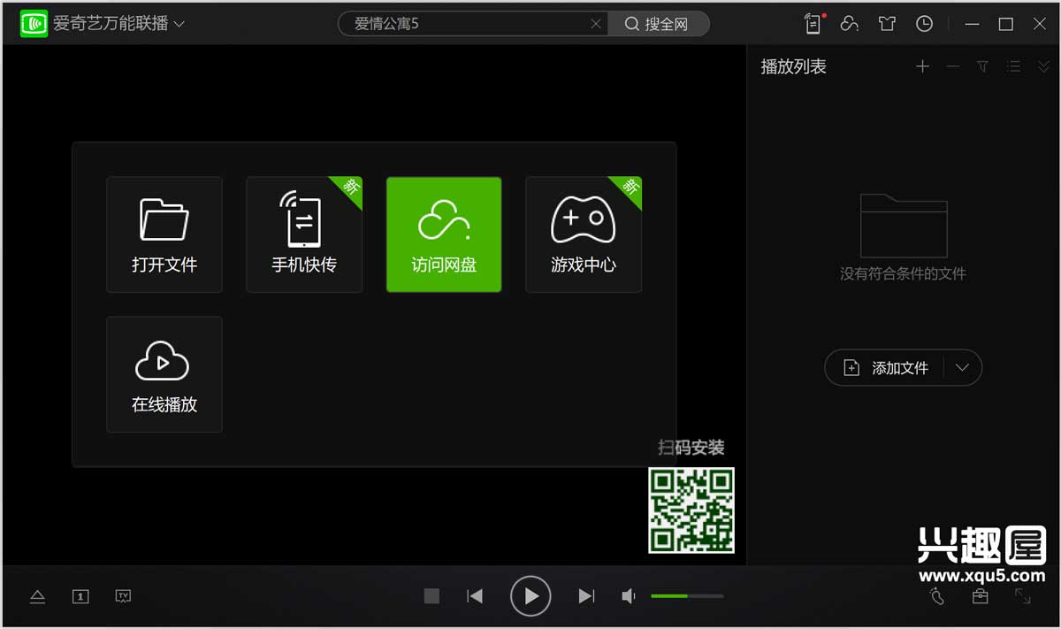Click the 搜全网 search button
The height and width of the screenshot is (629, 1061).
[659, 24]
